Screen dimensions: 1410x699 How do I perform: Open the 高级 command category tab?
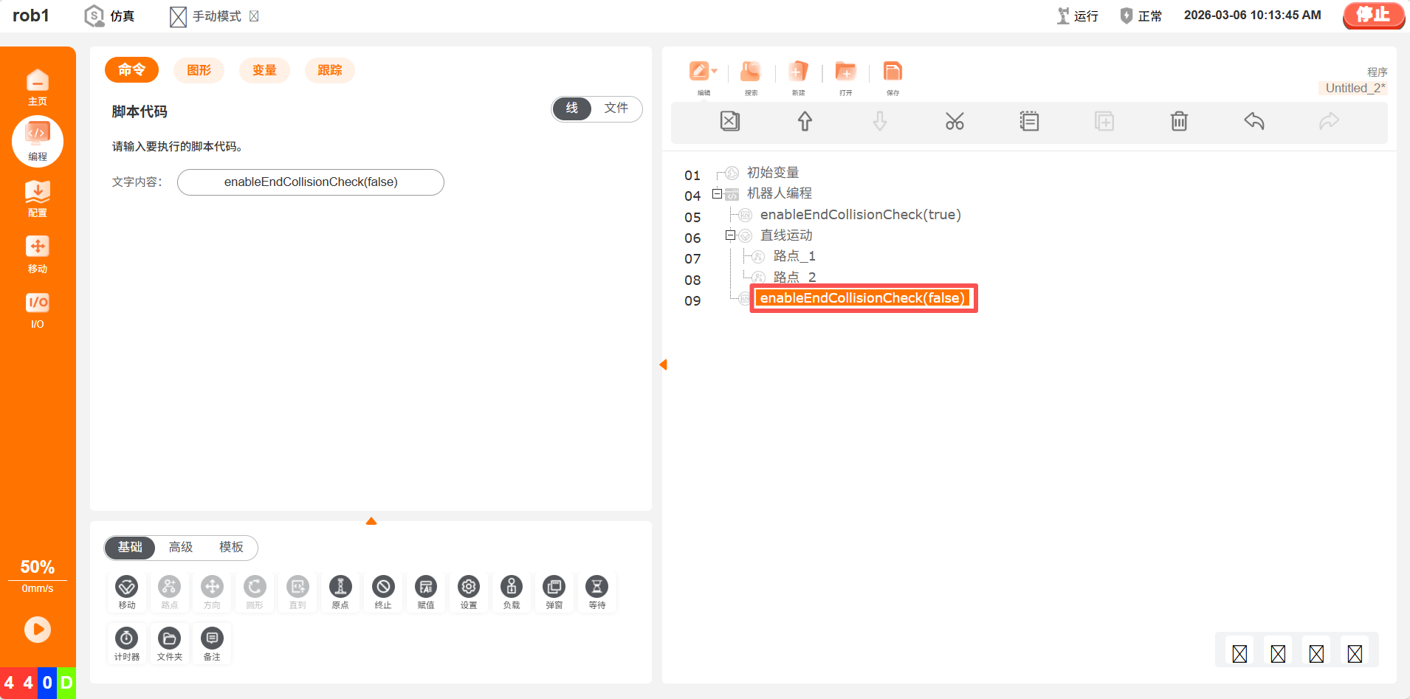pos(181,547)
